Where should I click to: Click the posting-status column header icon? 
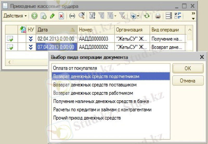click(23, 30)
